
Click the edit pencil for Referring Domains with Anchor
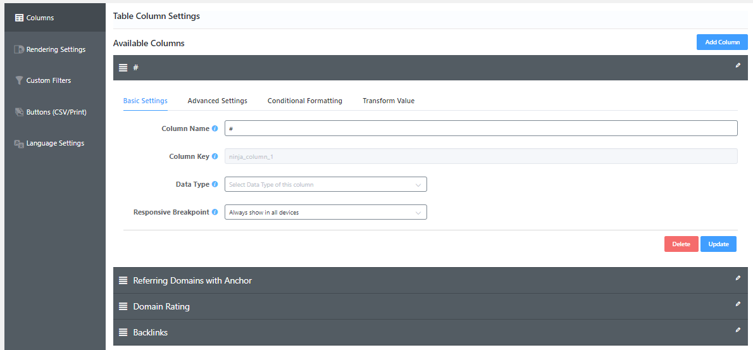tap(738, 278)
